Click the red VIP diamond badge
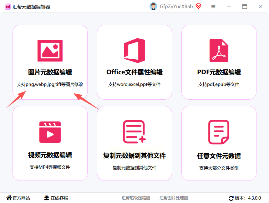The image size is (269, 203). pyautogui.click(x=198, y=6)
